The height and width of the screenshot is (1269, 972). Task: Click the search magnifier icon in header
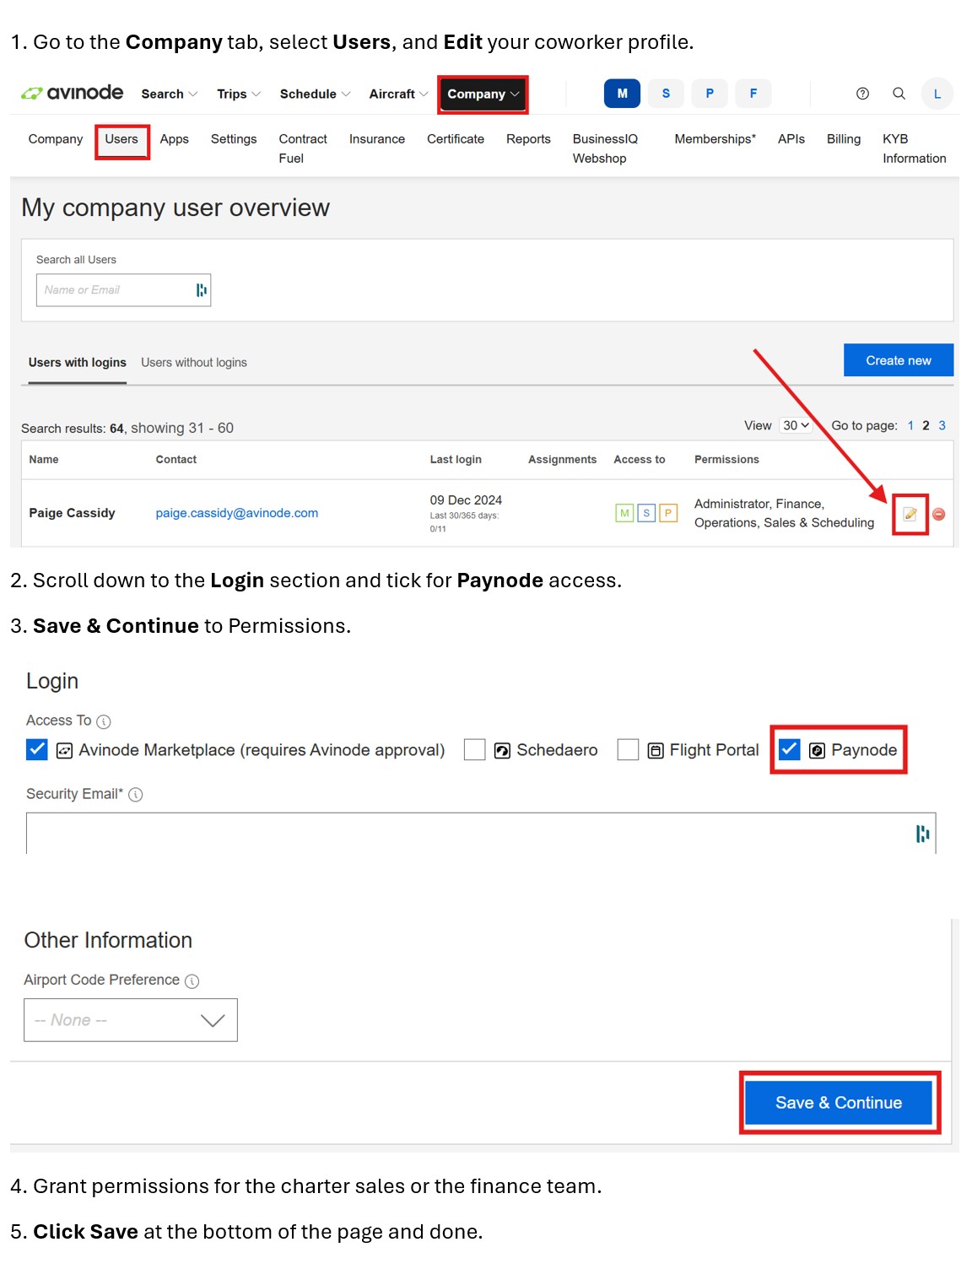[899, 94]
